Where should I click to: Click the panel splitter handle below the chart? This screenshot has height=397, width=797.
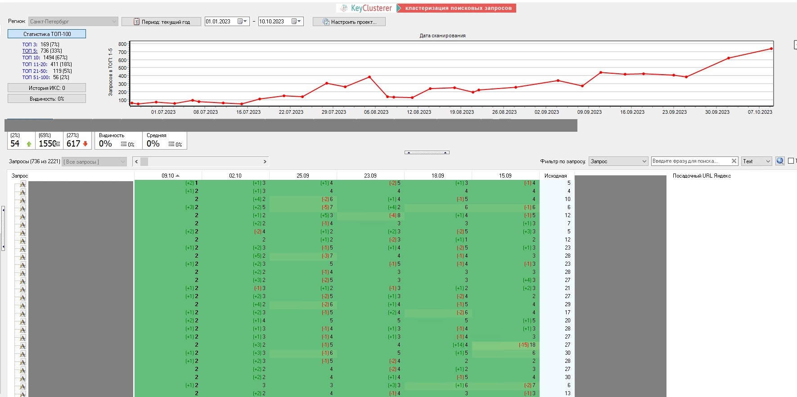click(427, 152)
